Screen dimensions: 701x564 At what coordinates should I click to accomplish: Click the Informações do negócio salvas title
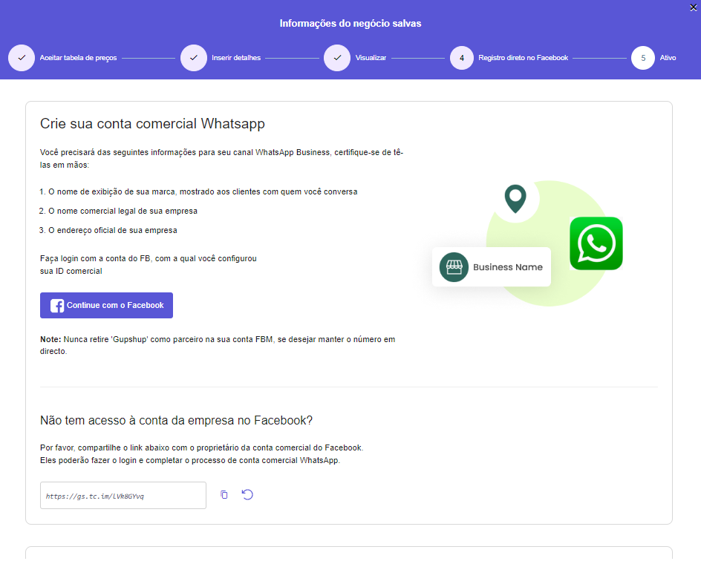[x=350, y=23]
